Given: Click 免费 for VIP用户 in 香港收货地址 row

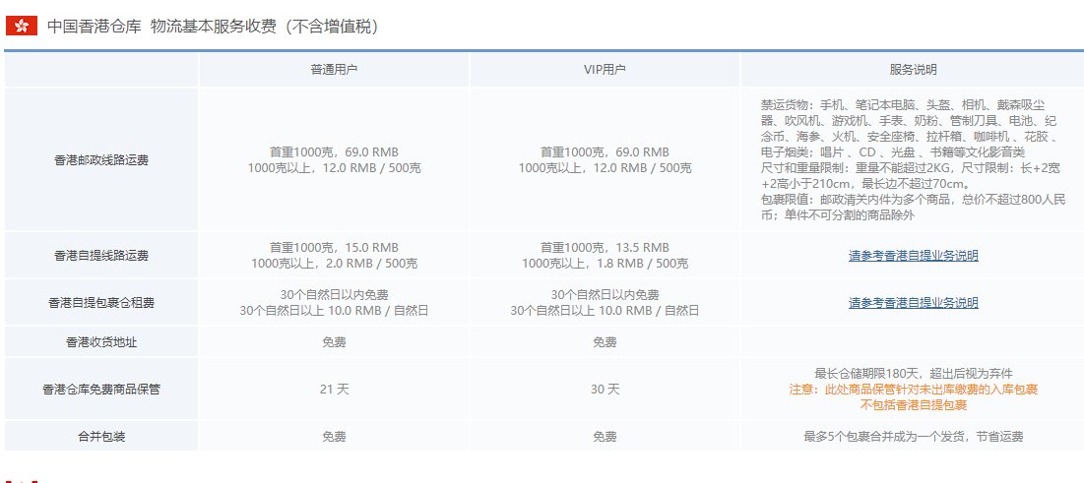Looking at the screenshot, I should point(605,342).
